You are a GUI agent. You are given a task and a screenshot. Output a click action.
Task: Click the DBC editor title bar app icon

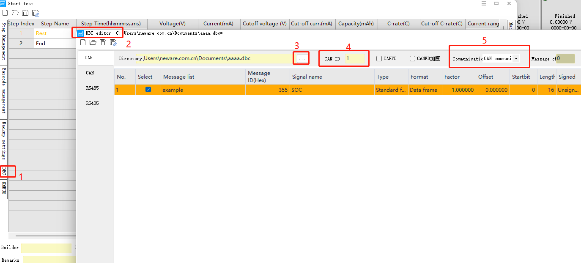tap(80, 33)
